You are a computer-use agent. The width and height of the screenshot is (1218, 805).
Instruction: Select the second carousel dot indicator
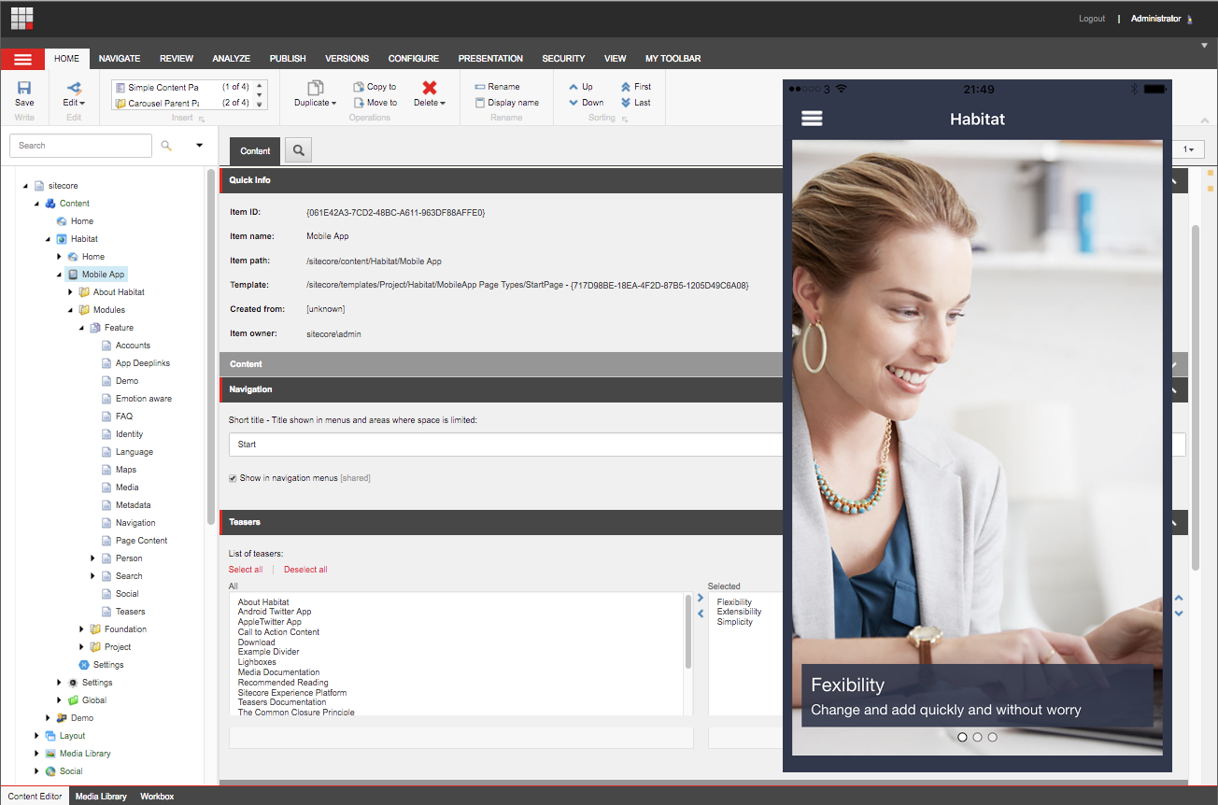(977, 737)
